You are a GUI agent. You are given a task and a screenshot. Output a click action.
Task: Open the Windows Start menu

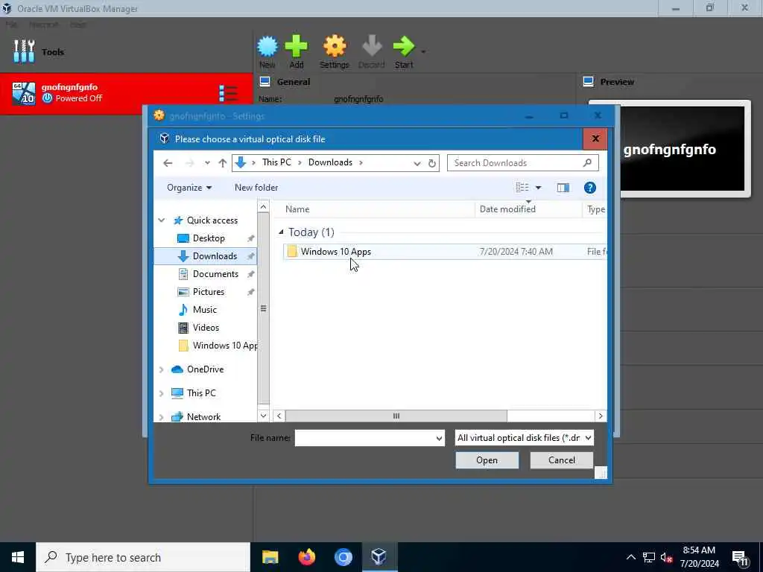18,557
